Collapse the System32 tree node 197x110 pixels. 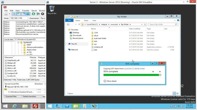18,42
